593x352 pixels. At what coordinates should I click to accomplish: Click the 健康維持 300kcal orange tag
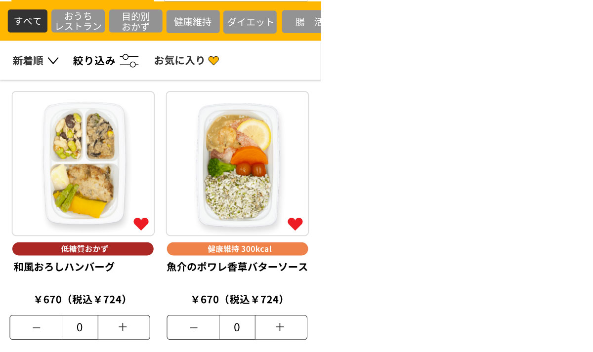(x=237, y=249)
